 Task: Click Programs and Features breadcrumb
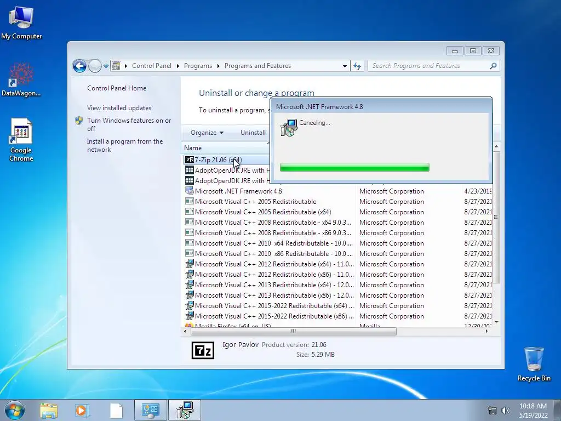[x=257, y=66]
